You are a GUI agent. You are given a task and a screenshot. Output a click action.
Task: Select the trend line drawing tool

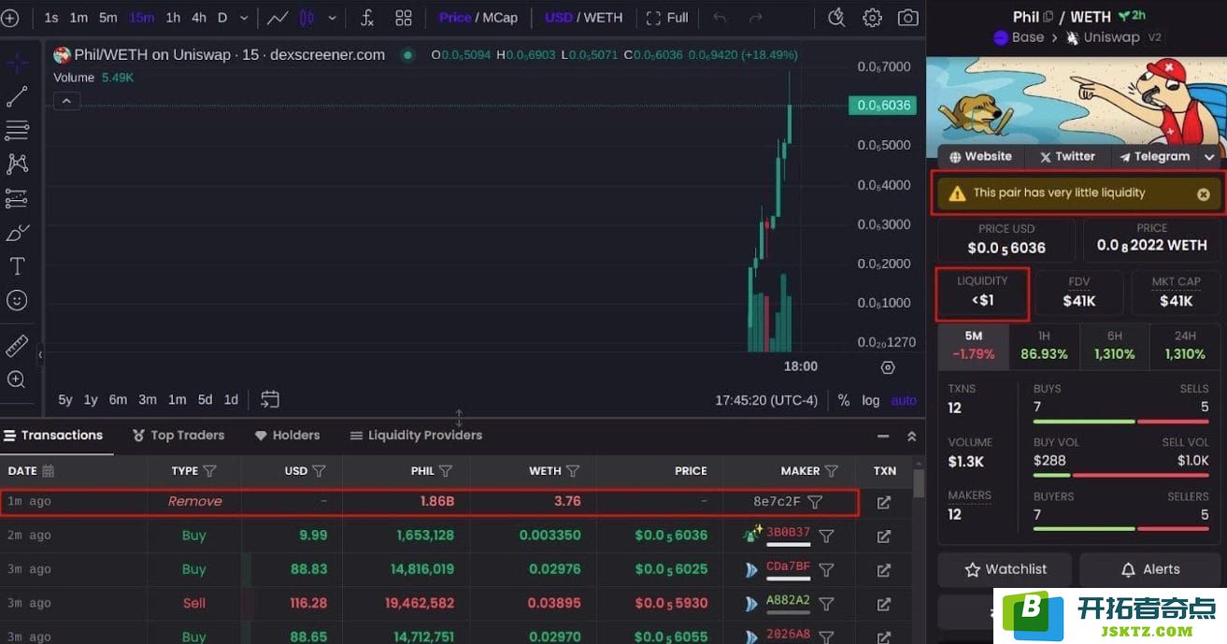(x=17, y=96)
